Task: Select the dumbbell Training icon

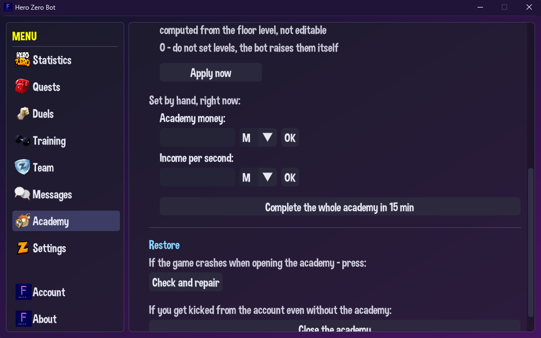Action: (23, 140)
